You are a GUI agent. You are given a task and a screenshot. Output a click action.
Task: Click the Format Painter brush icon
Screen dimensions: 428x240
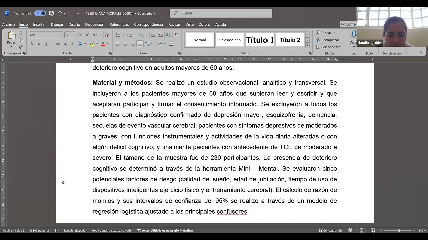[21, 47]
